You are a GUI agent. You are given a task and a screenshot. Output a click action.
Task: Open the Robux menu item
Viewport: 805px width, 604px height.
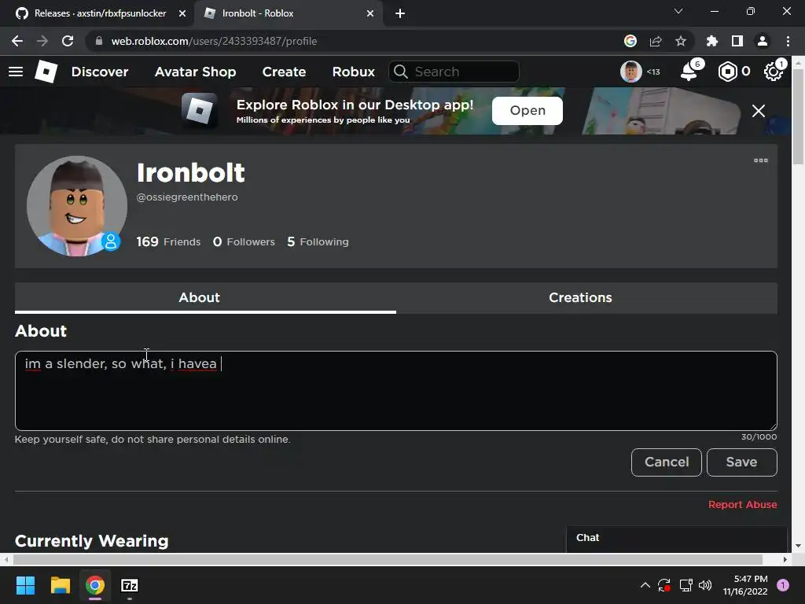click(x=354, y=72)
